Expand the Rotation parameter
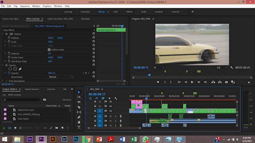Viewport: 255px width, 143px height. tap(5, 53)
